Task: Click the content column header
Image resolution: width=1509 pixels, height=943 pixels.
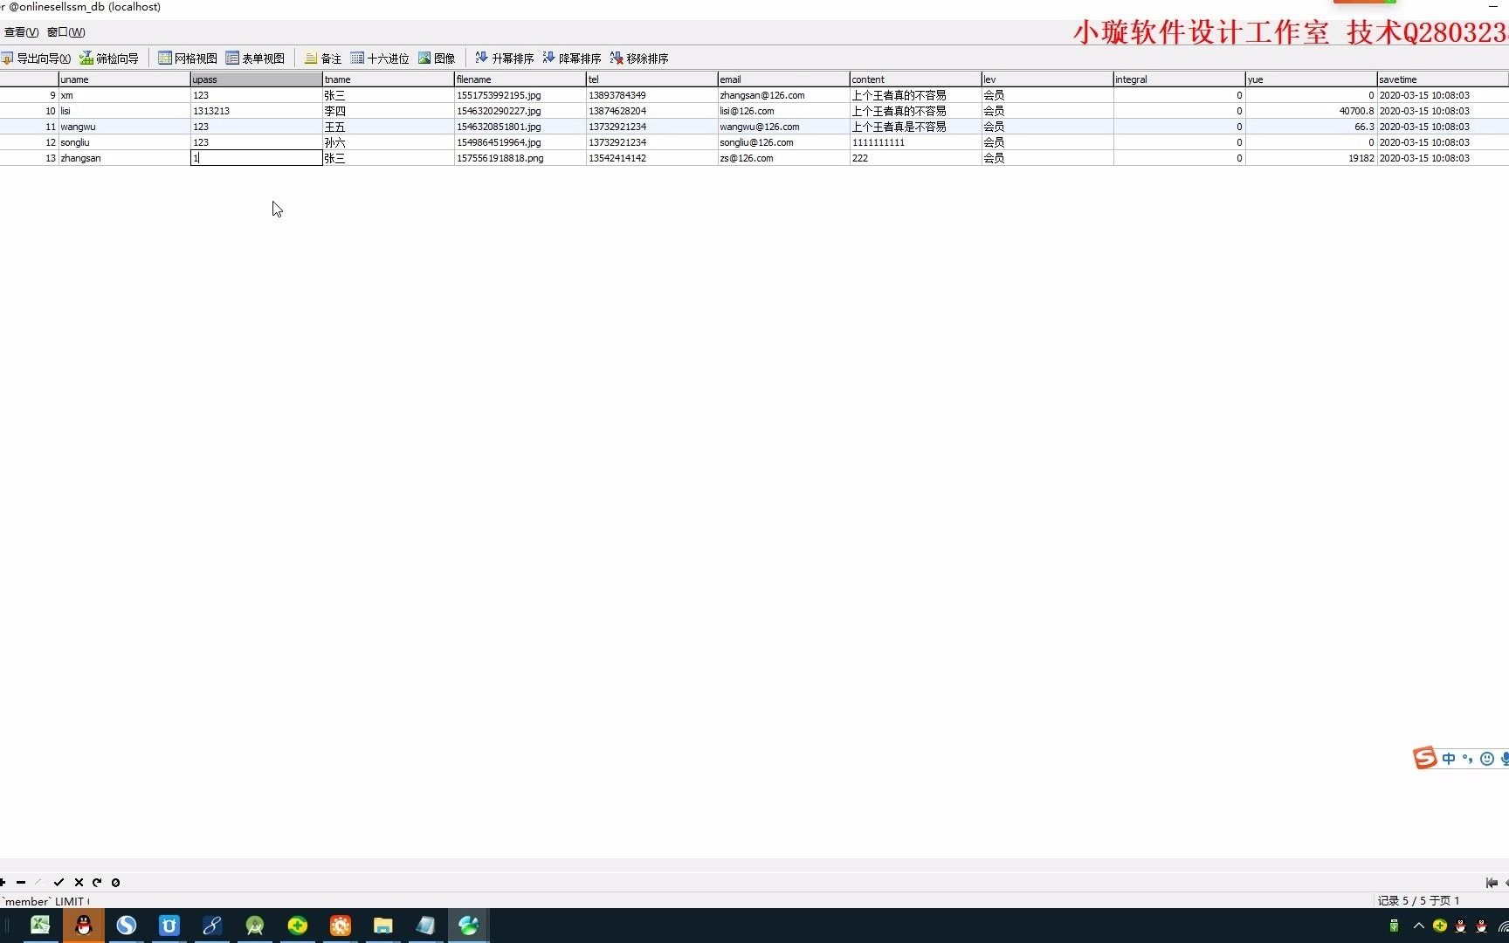Action: coord(915,79)
